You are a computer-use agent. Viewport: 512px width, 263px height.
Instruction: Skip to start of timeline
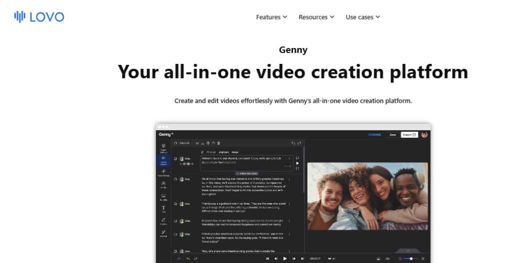click(x=267, y=259)
